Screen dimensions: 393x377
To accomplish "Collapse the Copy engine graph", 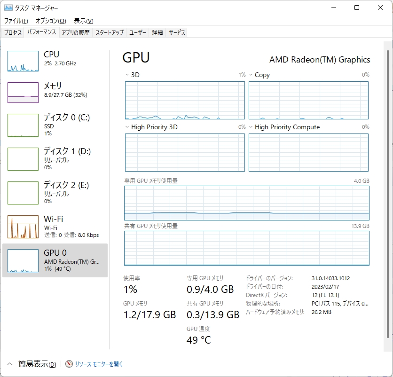I will click(x=252, y=74).
